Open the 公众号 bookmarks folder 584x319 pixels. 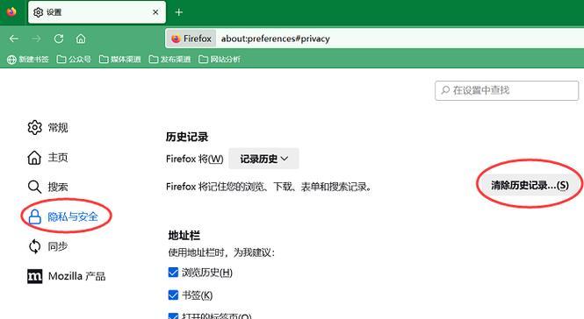click(x=74, y=59)
